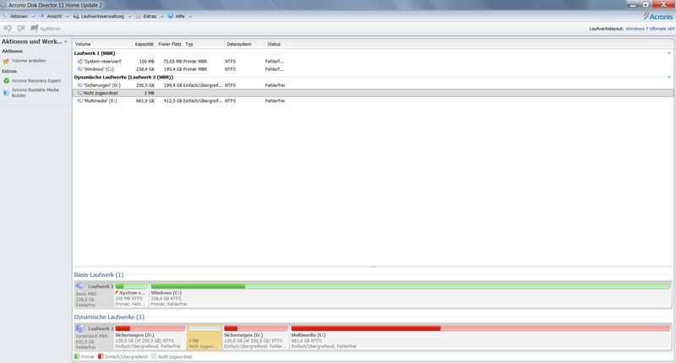Select the yellow 2 MB unallocated block
The height and width of the screenshot is (363, 676).
point(204,337)
